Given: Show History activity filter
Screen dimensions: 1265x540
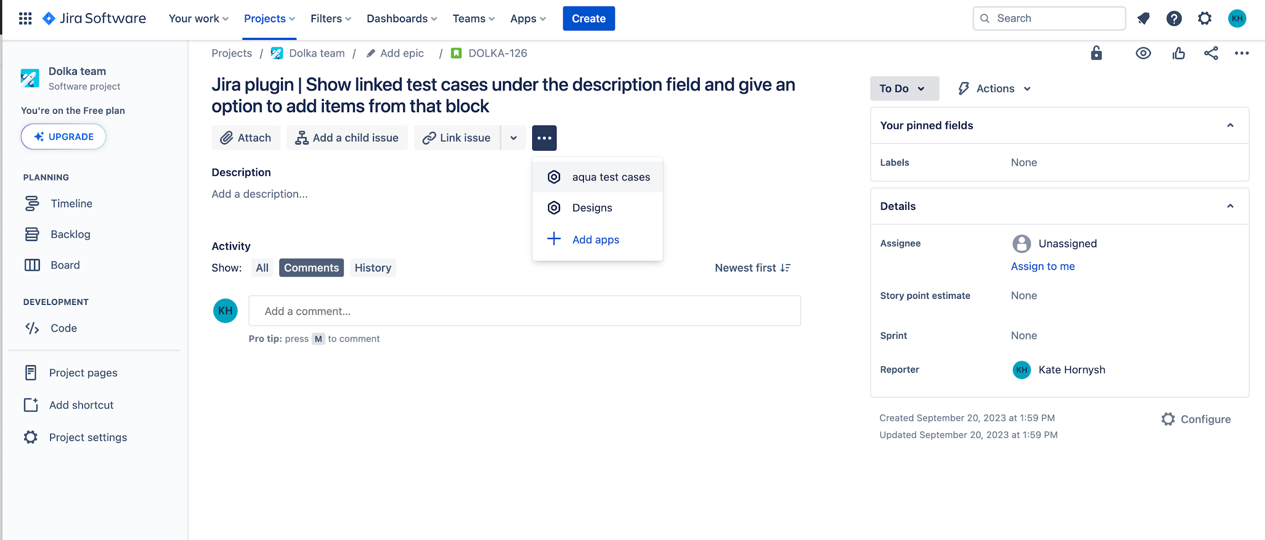Looking at the screenshot, I should coord(373,268).
